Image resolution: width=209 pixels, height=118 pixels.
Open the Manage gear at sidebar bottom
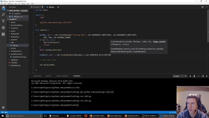[x=3, y=108]
